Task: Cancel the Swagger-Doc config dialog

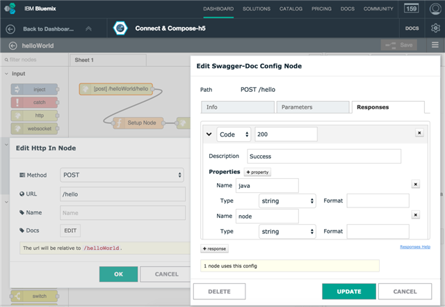Action: pyautogui.click(x=405, y=292)
